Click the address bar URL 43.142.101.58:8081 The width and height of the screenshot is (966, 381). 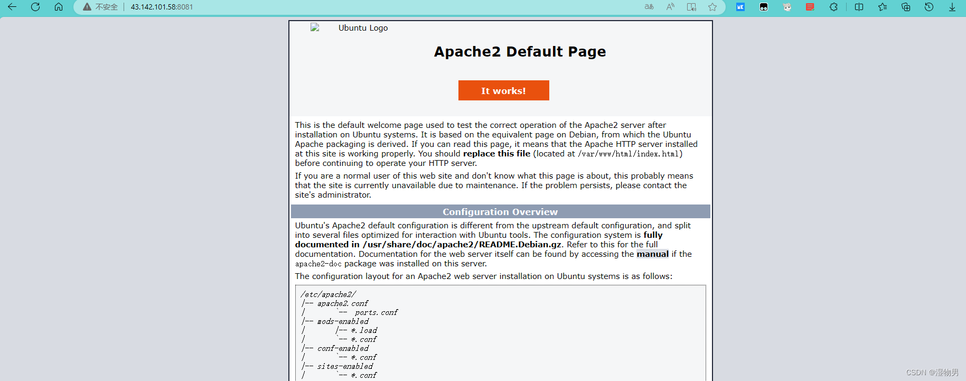(x=162, y=7)
